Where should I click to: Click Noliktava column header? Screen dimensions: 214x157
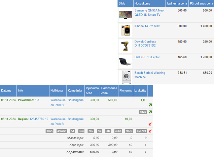click(x=58, y=91)
